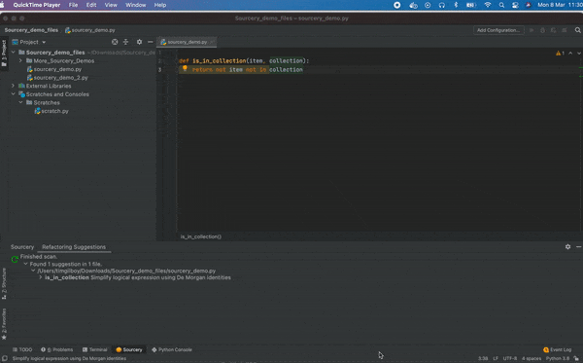Open the TODO tool window
Viewport: 583px width, 363px height.
22,349
